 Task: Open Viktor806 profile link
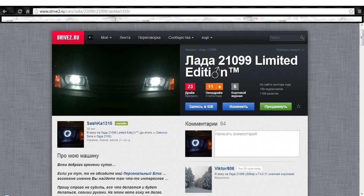(x=224, y=168)
